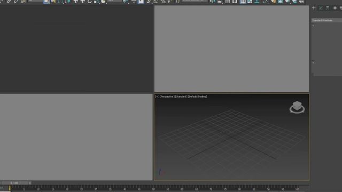Click the Mirror tool

(213, 2)
